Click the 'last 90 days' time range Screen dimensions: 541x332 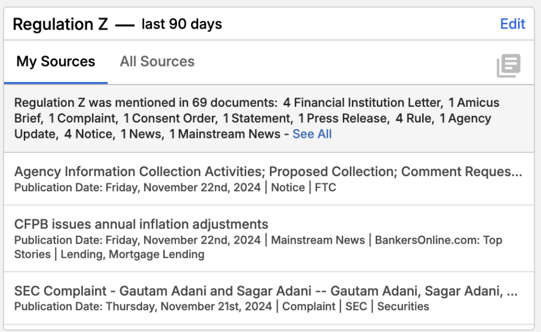pyautogui.click(x=182, y=24)
